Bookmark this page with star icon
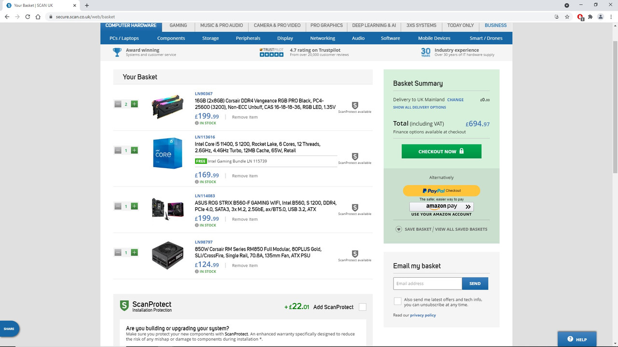The image size is (618, 347). pyautogui.click(x=567, y=16)
